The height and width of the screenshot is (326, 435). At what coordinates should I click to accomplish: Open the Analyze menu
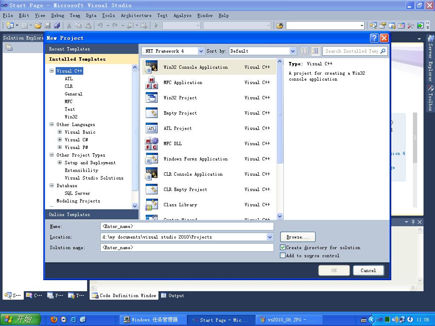coord(183,16)
